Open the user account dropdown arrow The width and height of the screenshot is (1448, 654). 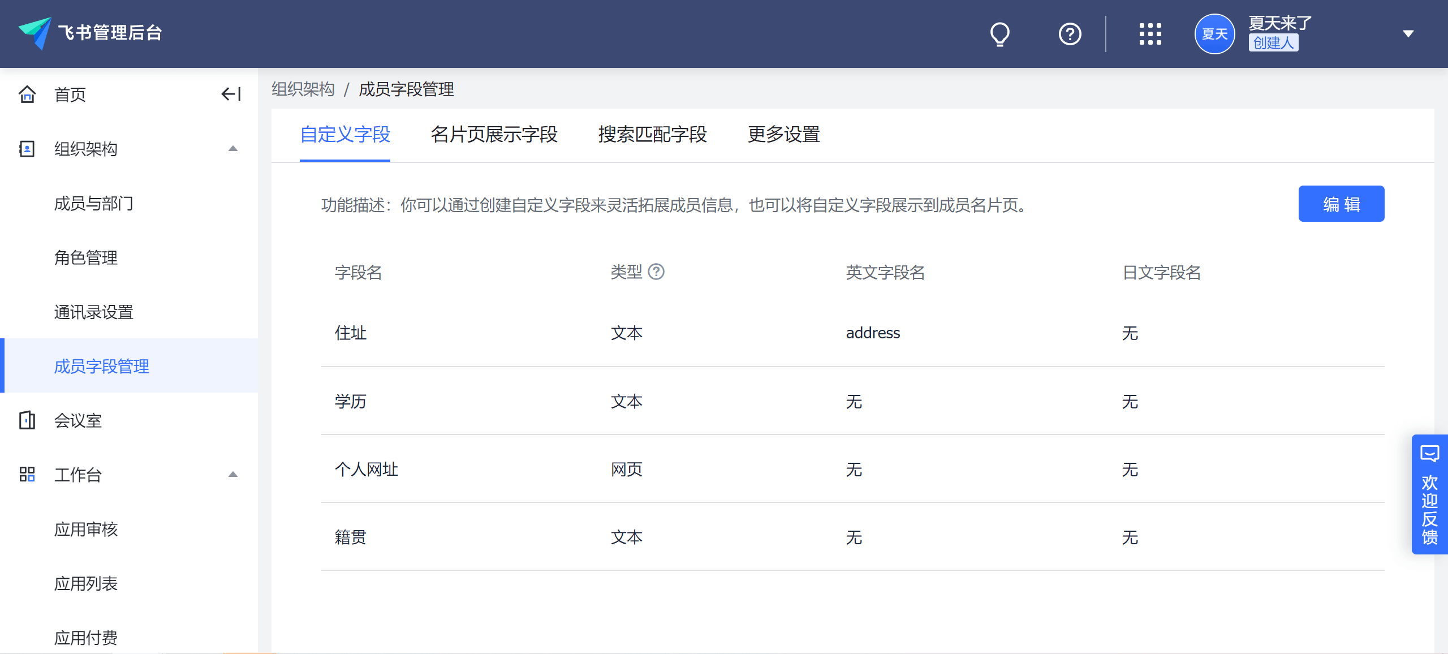coord(1408,34)
